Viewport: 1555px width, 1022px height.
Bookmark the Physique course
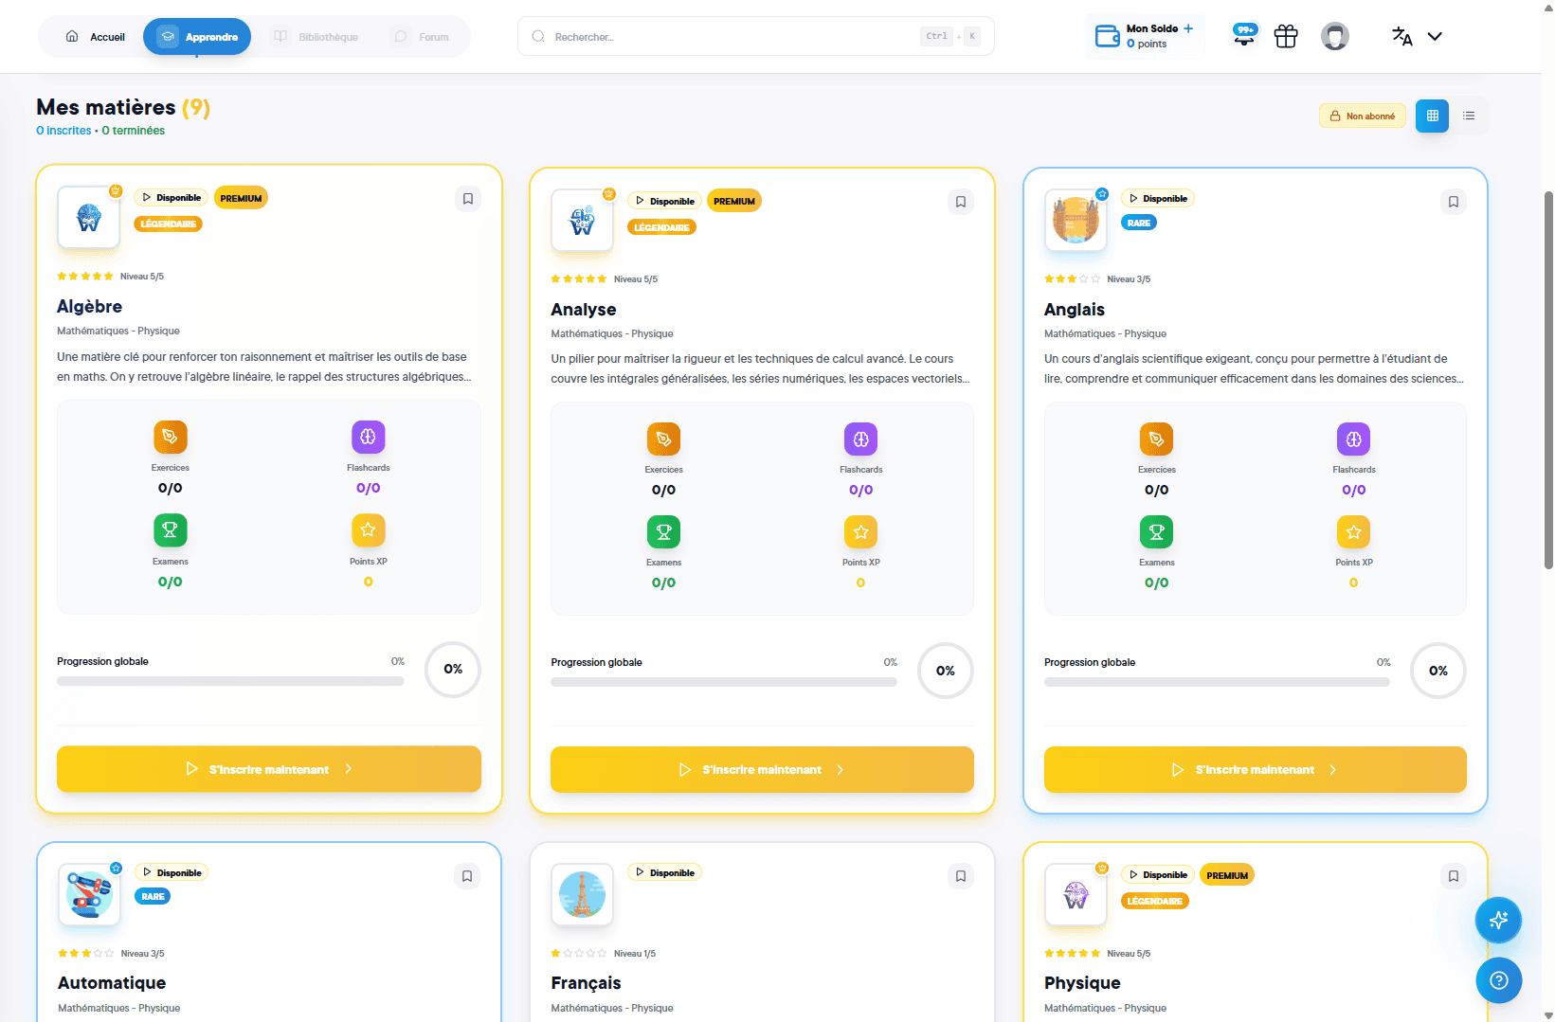1453,876
